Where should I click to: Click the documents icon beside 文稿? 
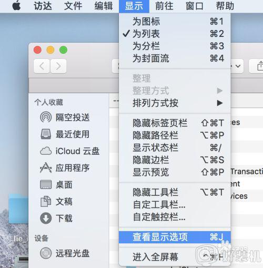tap(46, 201)
